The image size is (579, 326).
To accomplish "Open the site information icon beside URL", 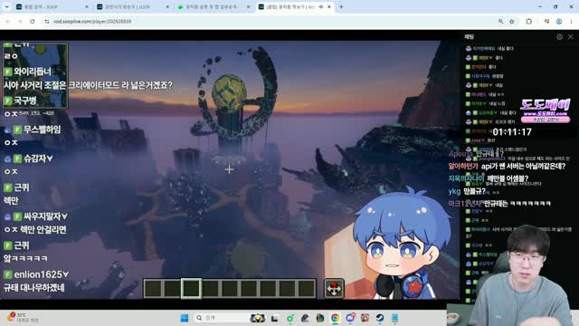I will click(x=46, y=22).
